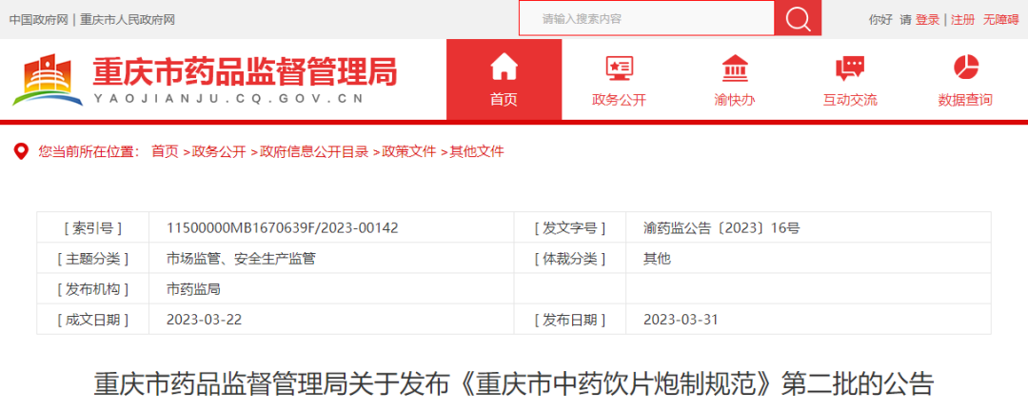
Task: Click the index number 11500000MB1670639F/2023-00142
Action: (x=283, y=228)
